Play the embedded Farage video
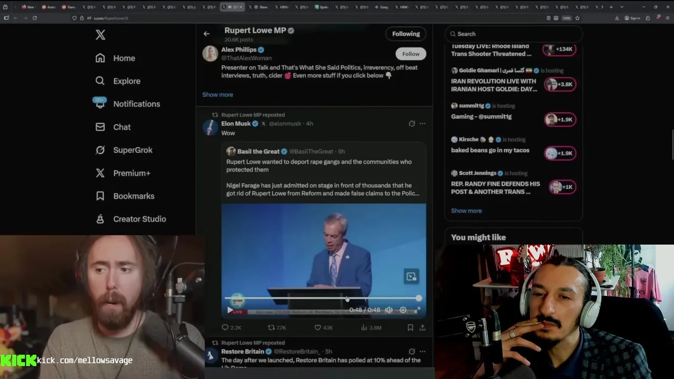674x379 pixels. click(x=230, y=311)
